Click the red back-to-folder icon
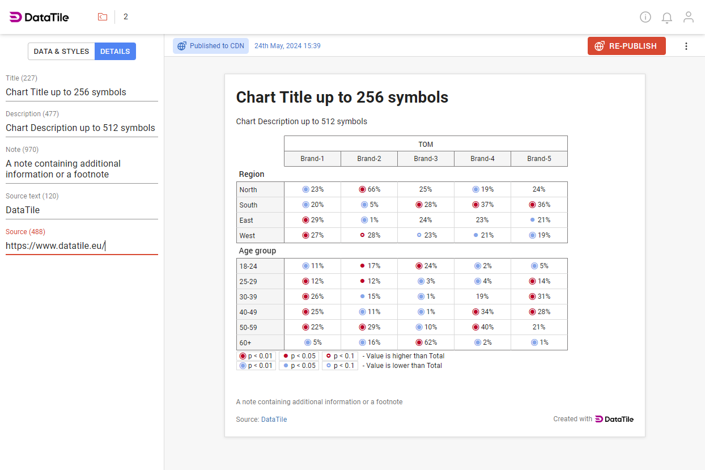Image resolution: width=705 pixels, height=470 pixels. (103, 16)
